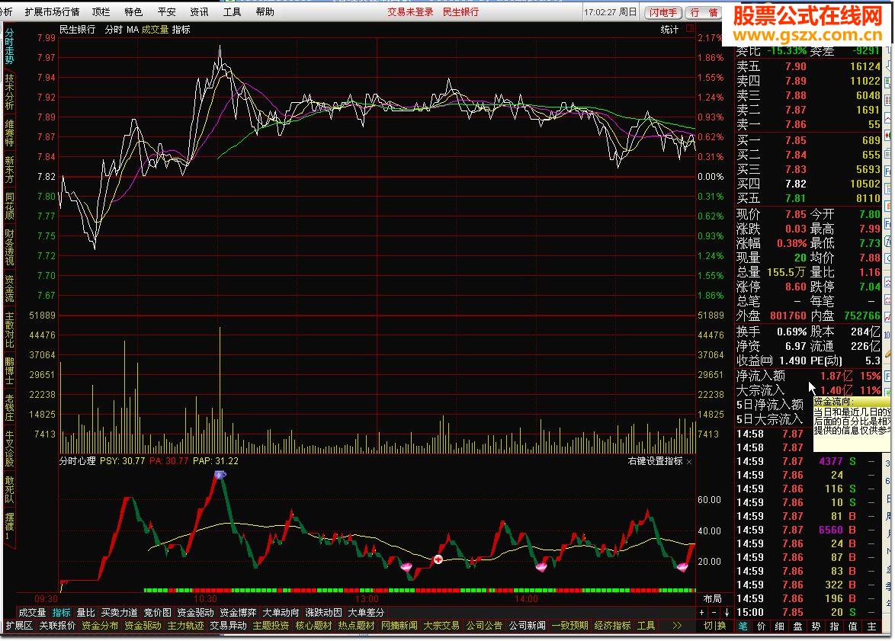Viewport: 895px width, 641px height.
Task: Click the 布局 layout button
Action: pyautogui.click(x=712, y=599)
